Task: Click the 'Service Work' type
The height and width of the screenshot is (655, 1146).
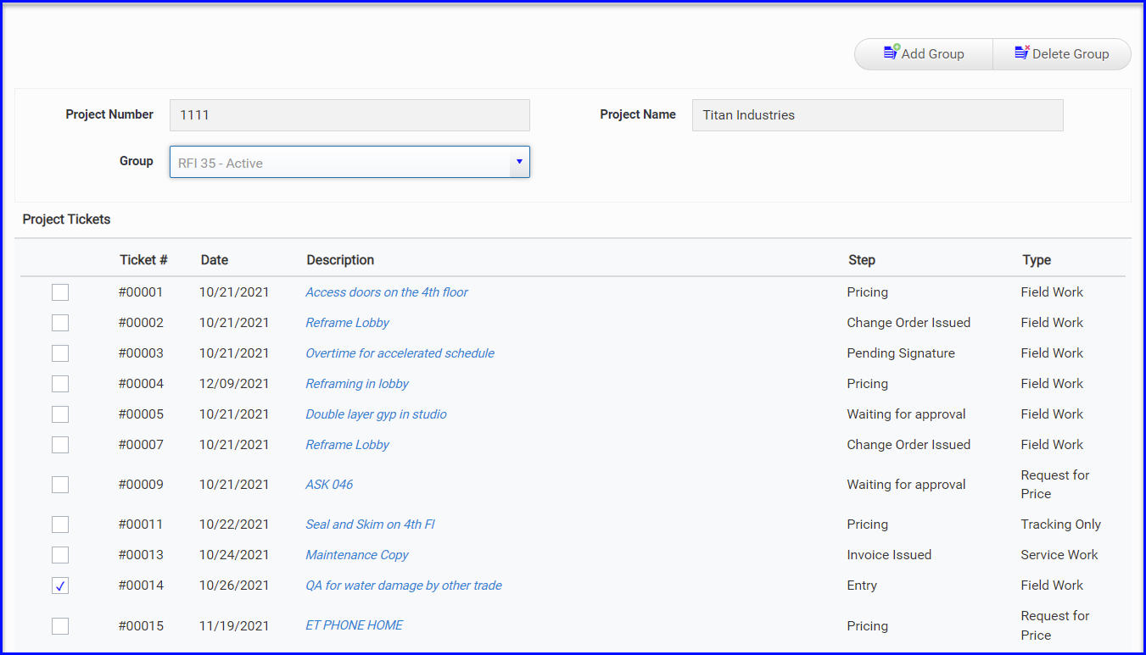Action: click(x=1059, y=555)
